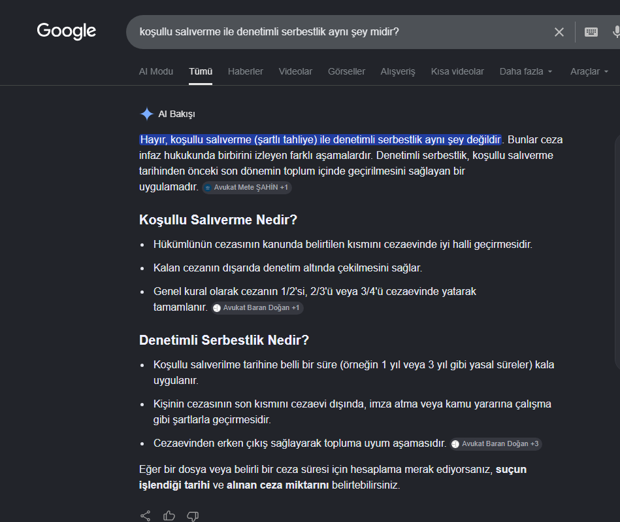Open source chip Avukat Baran Doğan +1

pos(257,308)
